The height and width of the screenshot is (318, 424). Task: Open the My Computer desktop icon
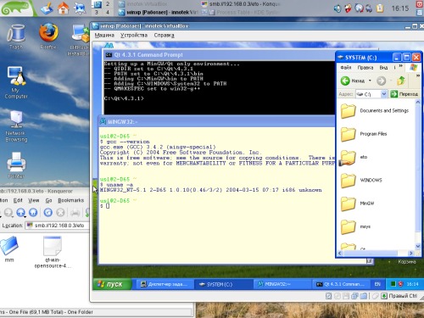[x=16, y=83]
